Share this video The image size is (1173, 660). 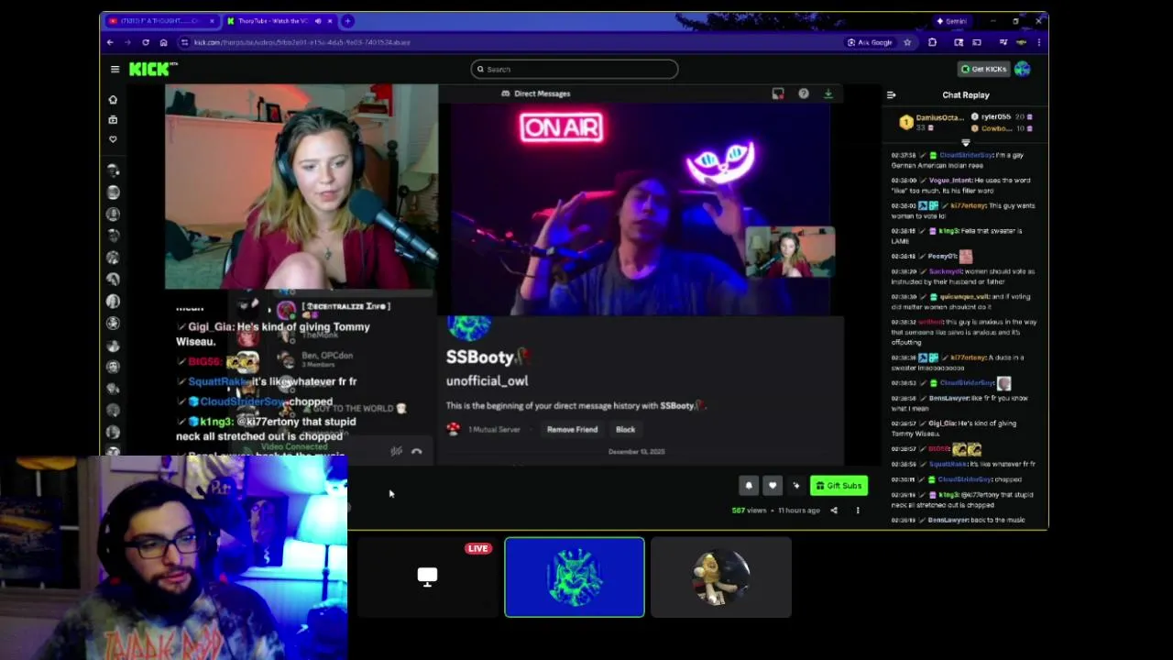point(834,511)
